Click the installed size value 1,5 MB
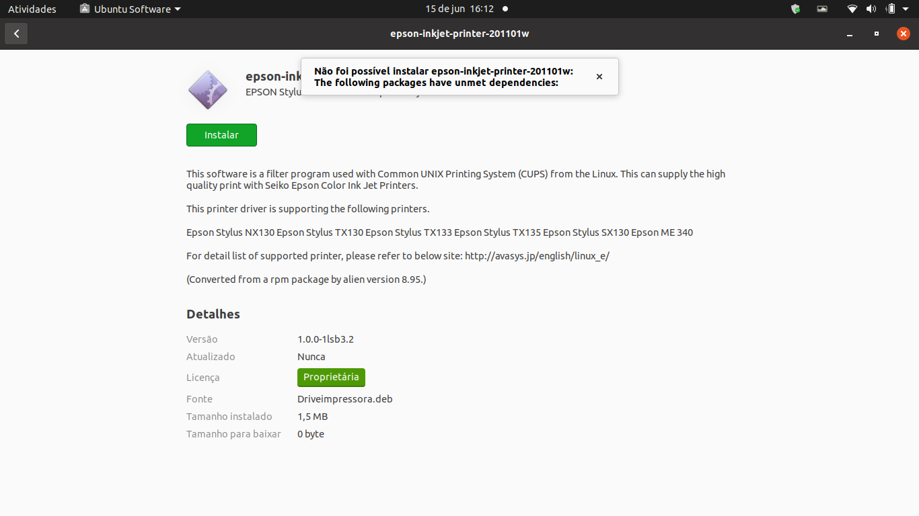Image resolution: width=919 pixels, height=516 pixels. [x=313, y=417]
